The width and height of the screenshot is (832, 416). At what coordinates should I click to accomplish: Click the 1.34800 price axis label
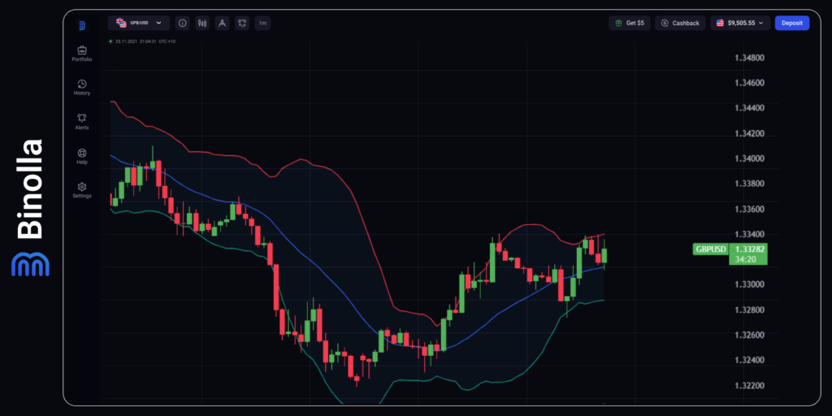coord(749,58)
